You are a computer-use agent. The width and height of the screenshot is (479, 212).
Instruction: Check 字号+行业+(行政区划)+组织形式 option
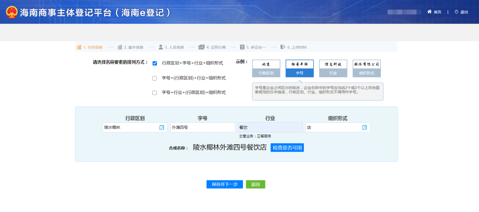154,93
